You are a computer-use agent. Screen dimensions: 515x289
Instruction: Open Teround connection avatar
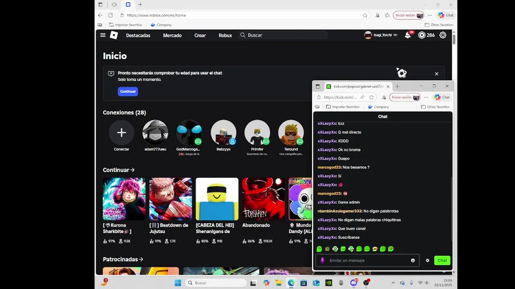291,132
